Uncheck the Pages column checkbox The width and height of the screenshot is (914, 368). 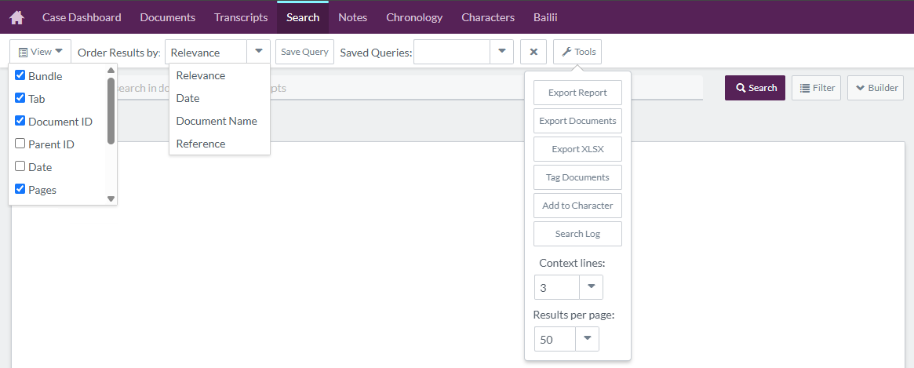coord(20,189)
